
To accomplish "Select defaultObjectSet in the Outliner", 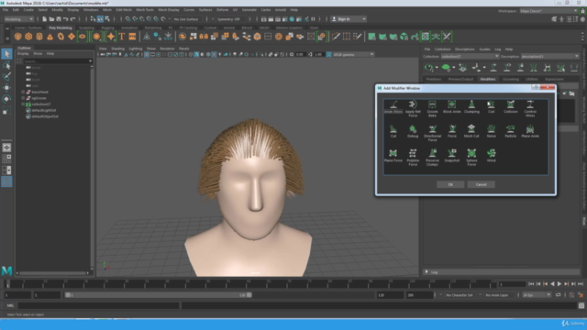I will pos(45,116).
